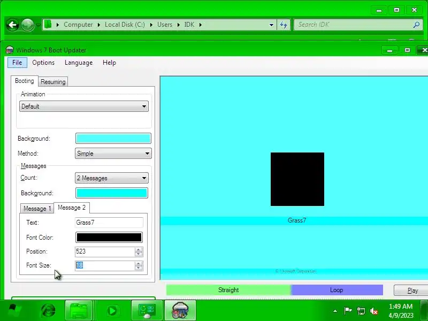The image size is (428, 321).
Task: Expand the breadcrumb arrow after IDK
Action: point(201,25)
